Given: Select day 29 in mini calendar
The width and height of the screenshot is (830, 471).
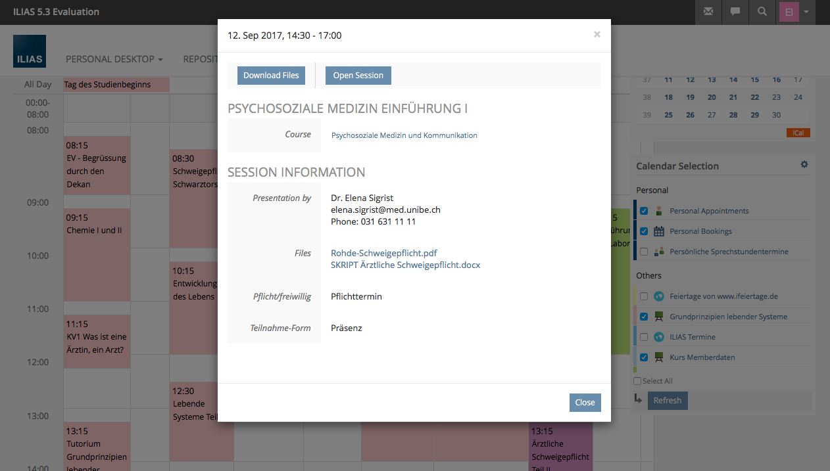Looking at the screenshot, I should (755, 115).
